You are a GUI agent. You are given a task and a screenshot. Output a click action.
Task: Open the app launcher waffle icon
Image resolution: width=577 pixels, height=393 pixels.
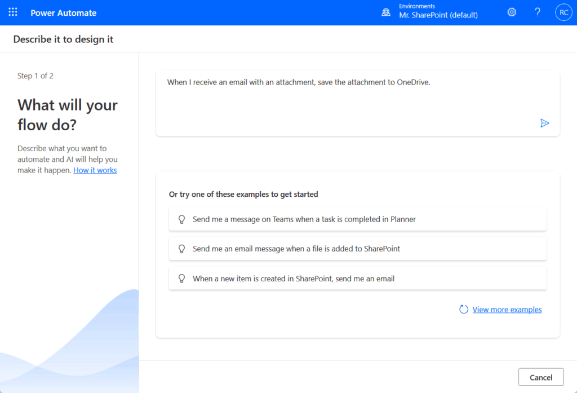pos(13,12)
